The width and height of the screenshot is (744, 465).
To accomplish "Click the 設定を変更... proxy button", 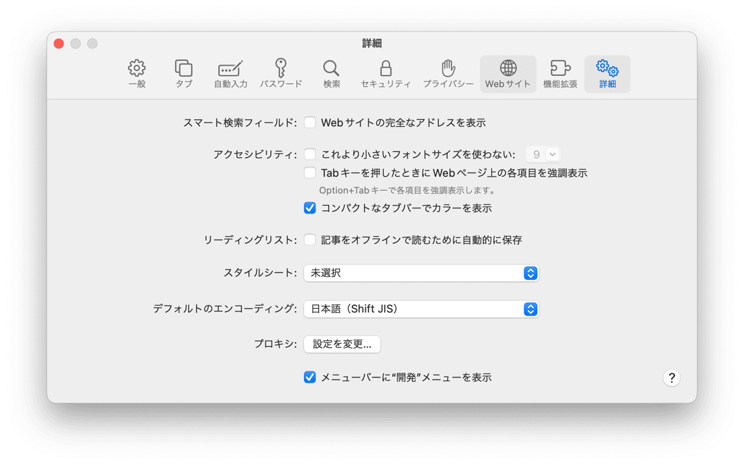I will click(342, 344).
